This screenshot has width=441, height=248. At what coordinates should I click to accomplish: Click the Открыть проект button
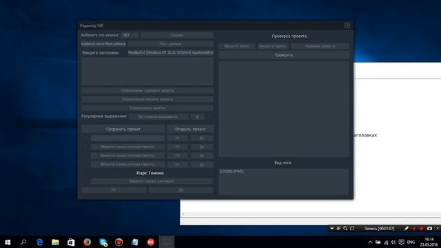[x=190, y=129]
